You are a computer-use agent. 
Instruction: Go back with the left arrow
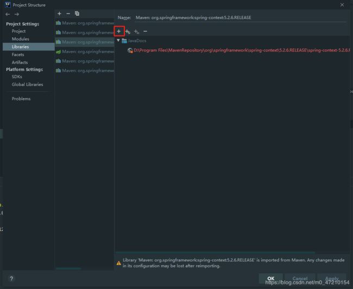pos(8,15)
